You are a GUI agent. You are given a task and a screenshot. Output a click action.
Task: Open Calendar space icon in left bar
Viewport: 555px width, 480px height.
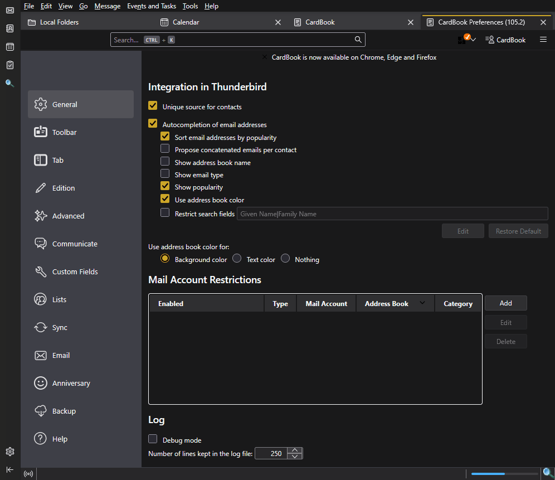pyautogui.click(x=10, y=47)
